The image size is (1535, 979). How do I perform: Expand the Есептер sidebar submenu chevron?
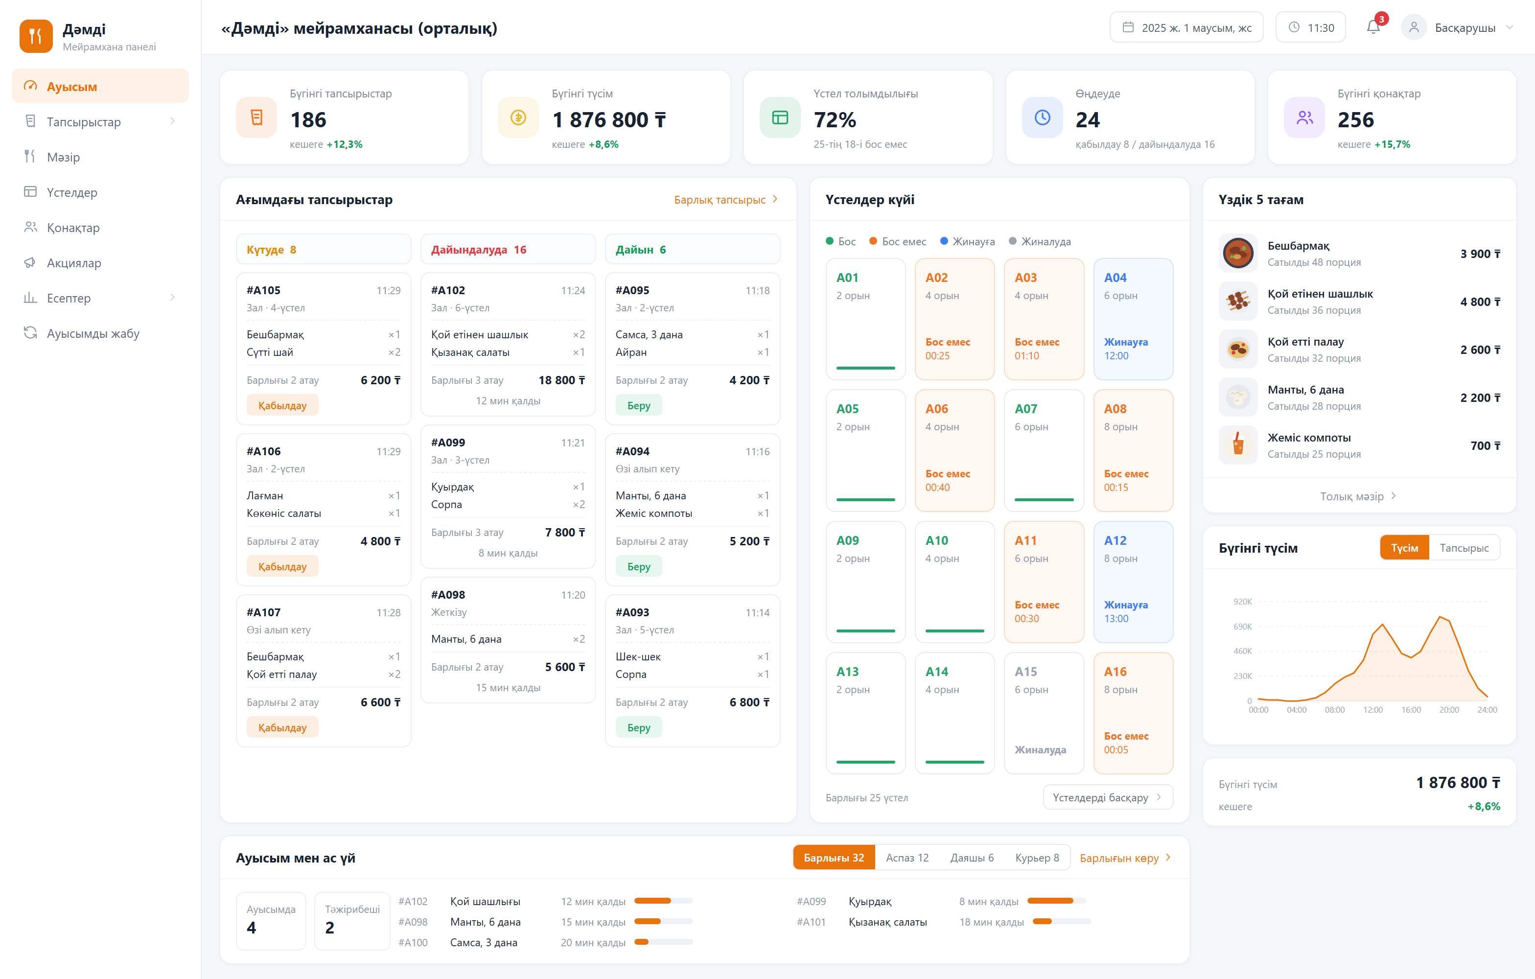[x=172, y=298]
